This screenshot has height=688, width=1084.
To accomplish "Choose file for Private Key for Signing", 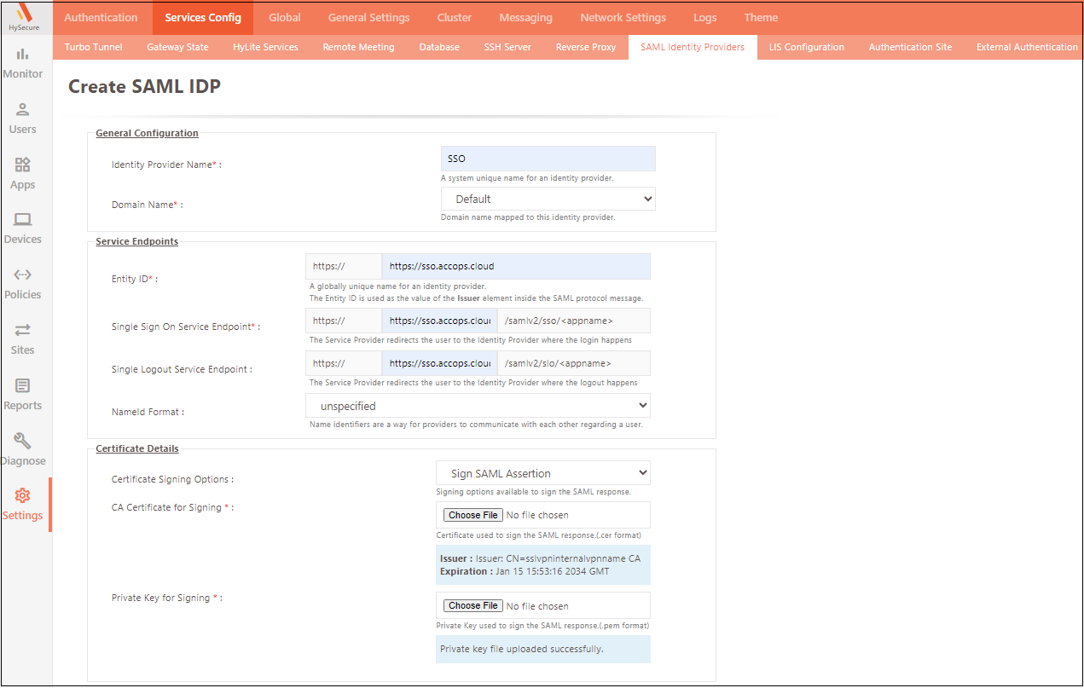I will point(473,606).
